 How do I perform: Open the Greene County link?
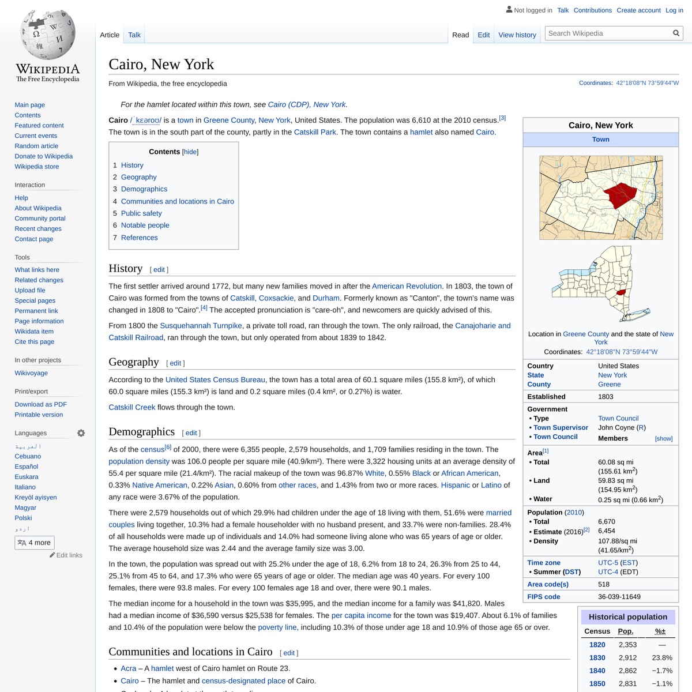(229, 120)
